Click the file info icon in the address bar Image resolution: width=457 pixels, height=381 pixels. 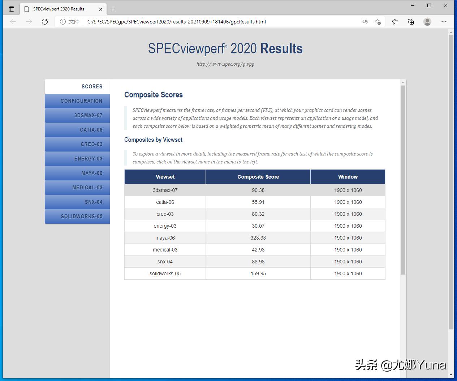click(62, 22)
